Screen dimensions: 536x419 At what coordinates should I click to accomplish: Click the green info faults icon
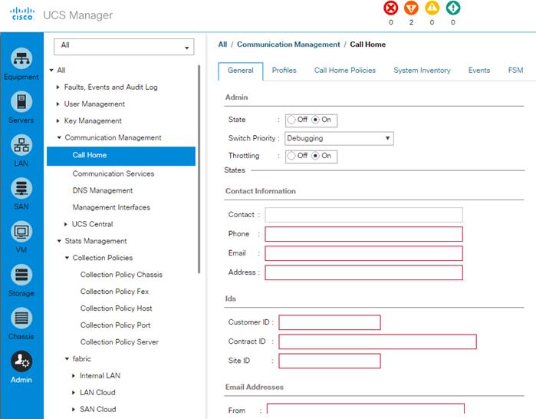[453, 8]
